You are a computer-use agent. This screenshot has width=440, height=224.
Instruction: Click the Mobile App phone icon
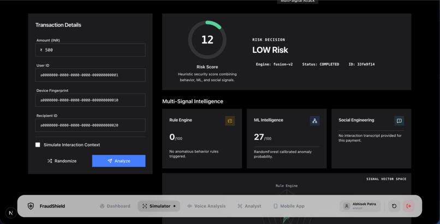(275, 206)
